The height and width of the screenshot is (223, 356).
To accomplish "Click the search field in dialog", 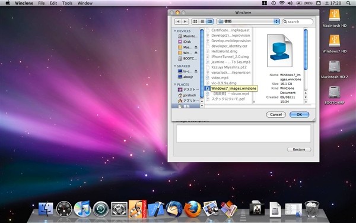I will point(298,21).
